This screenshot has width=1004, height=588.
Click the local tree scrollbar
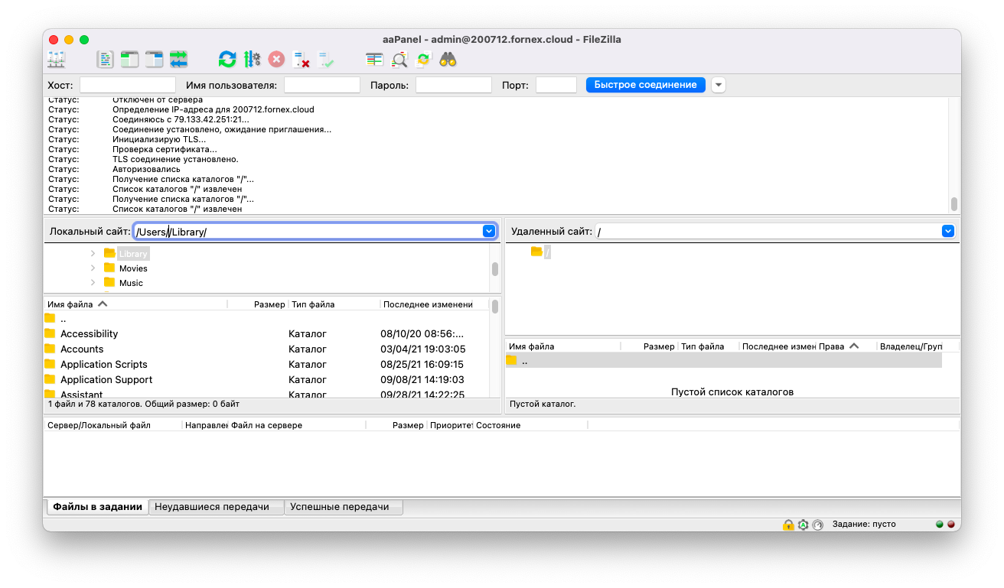[x=495, y=268]
